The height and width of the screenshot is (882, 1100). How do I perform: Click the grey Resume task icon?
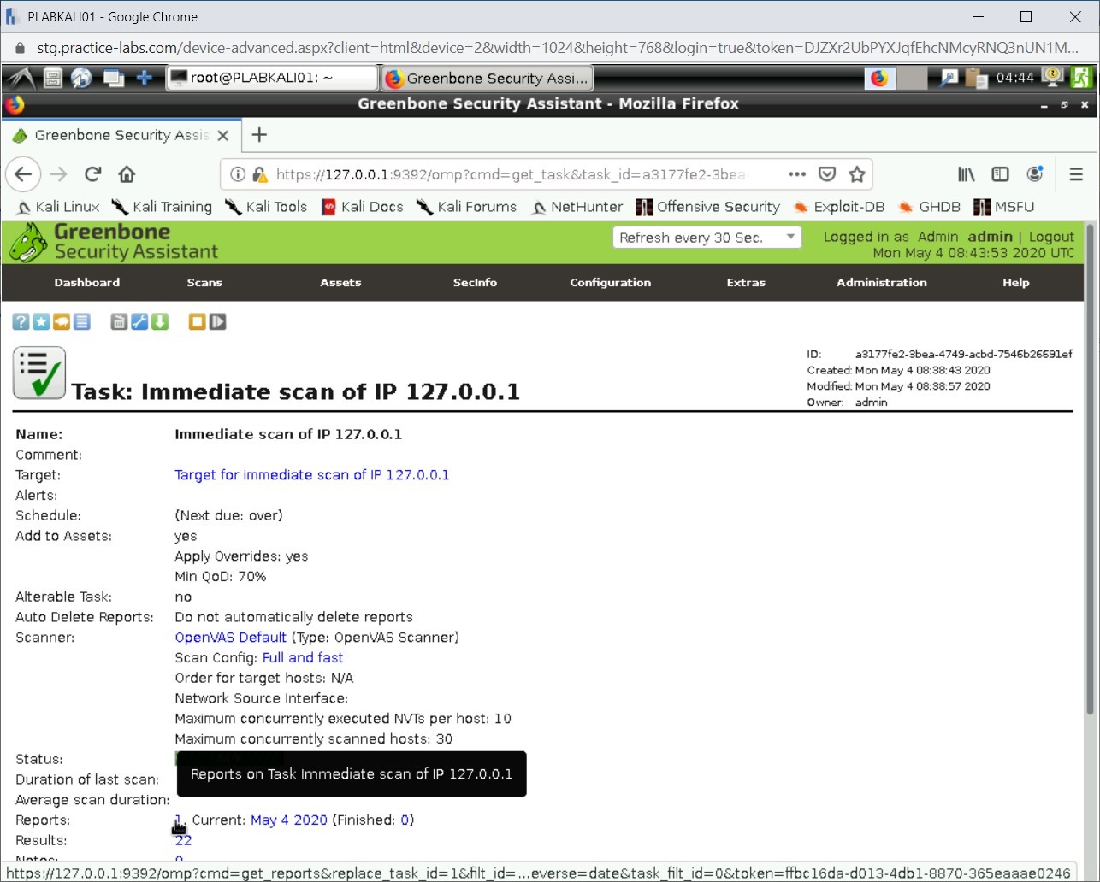point(218,322)
